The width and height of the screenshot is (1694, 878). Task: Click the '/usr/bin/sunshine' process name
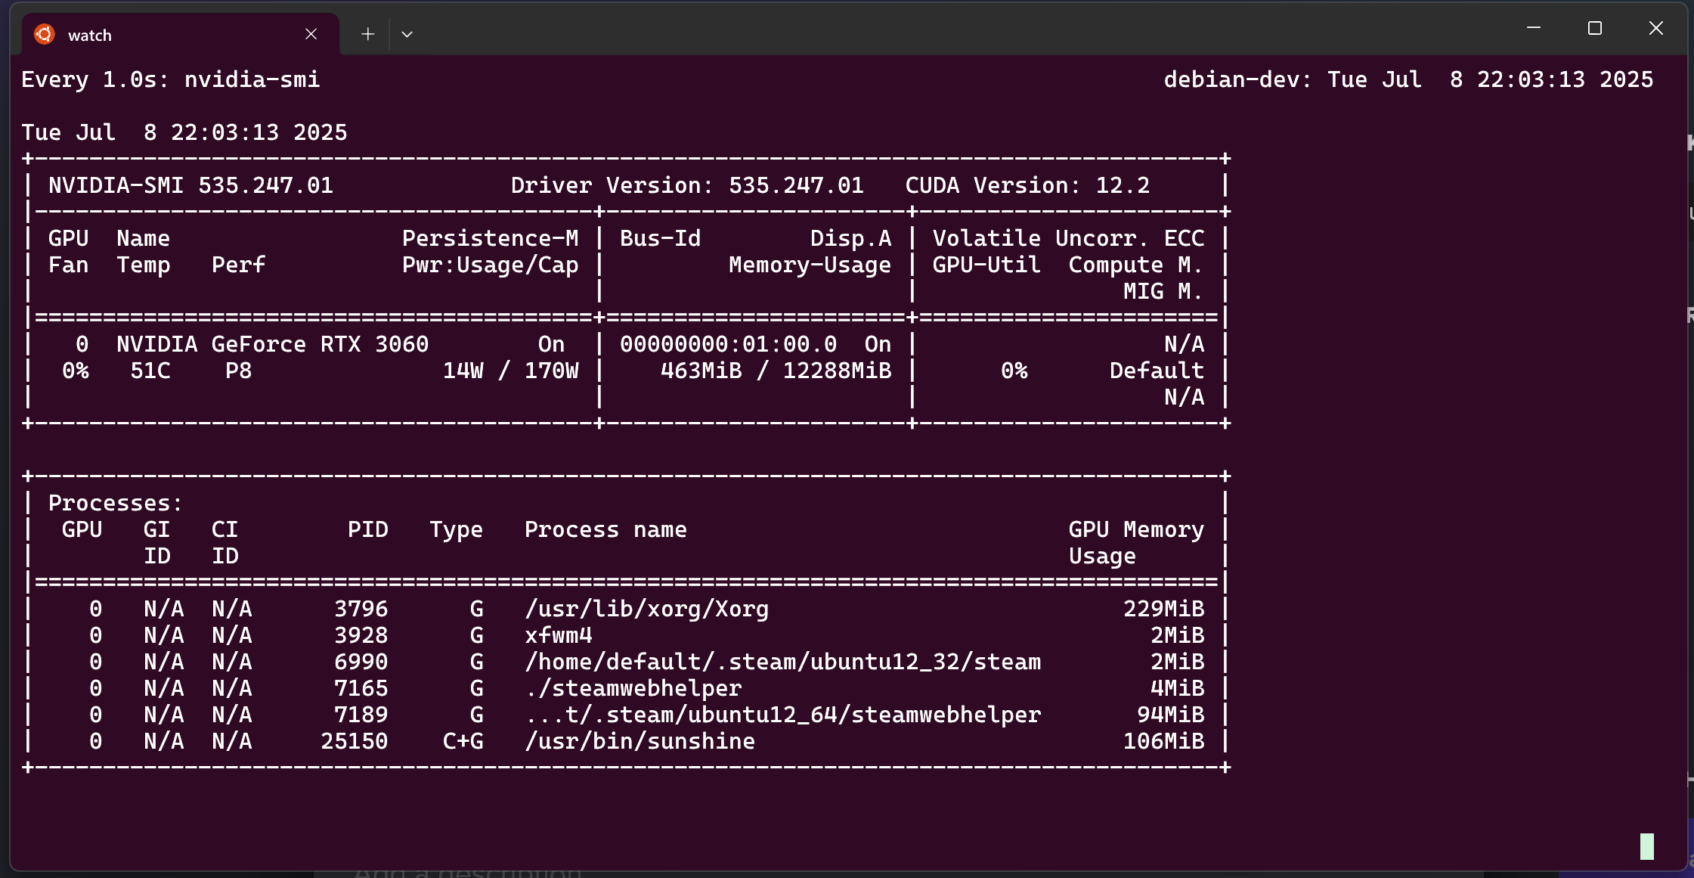pyautogui.click(x=640, y=741)
